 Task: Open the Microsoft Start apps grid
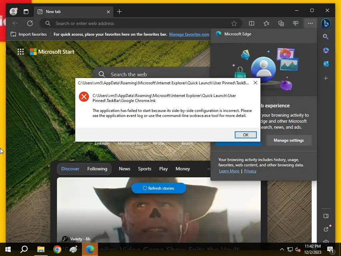(x=21, y=52)
